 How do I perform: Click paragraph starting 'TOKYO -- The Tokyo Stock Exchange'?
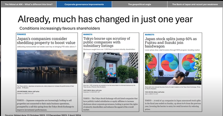[110, 104]
